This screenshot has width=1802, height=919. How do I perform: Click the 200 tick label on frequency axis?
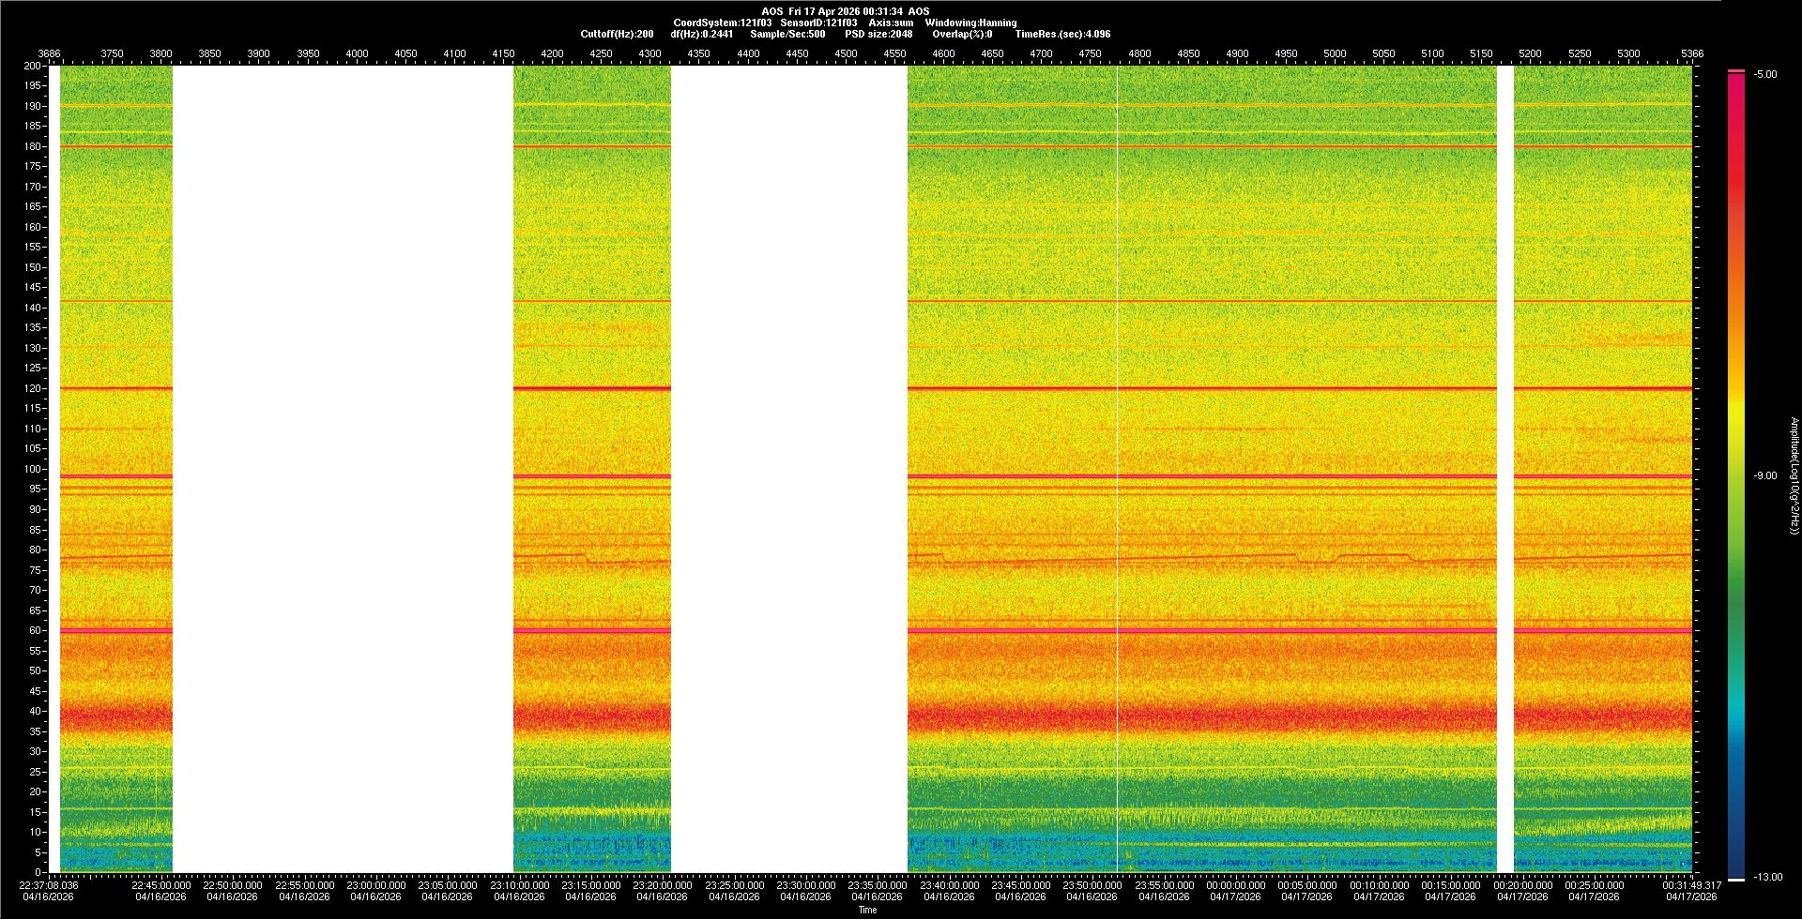coord(32,66)
